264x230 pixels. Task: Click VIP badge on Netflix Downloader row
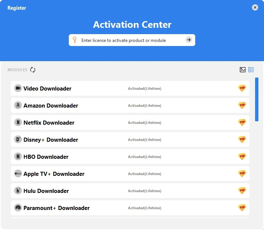coord(242,122)
